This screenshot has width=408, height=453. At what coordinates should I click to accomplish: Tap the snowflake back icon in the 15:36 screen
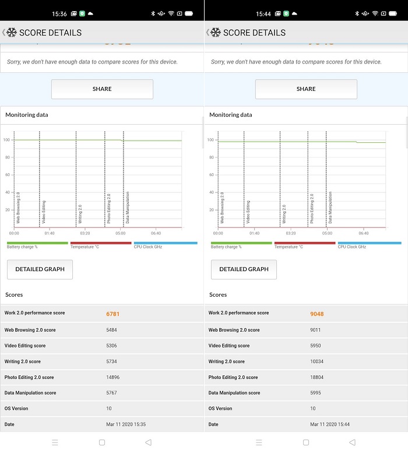coord(11,33)
